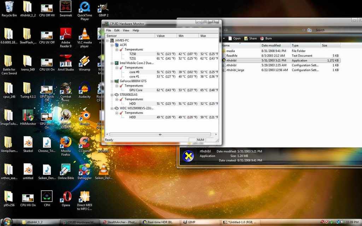Image resolution: width=362 pixels, height=226 pixels.
Task: Open the Opera browser shortcut
Action: point(66,198)
